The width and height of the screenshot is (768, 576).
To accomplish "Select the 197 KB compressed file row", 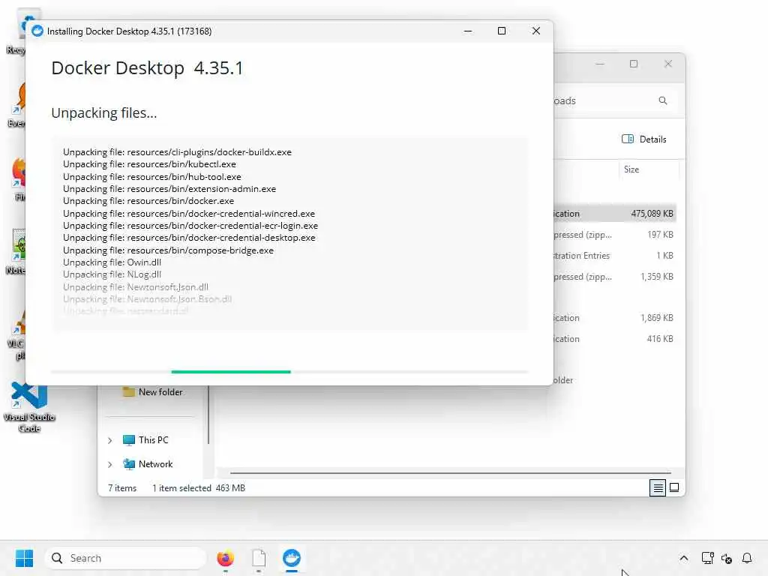I will click(615, 235).
